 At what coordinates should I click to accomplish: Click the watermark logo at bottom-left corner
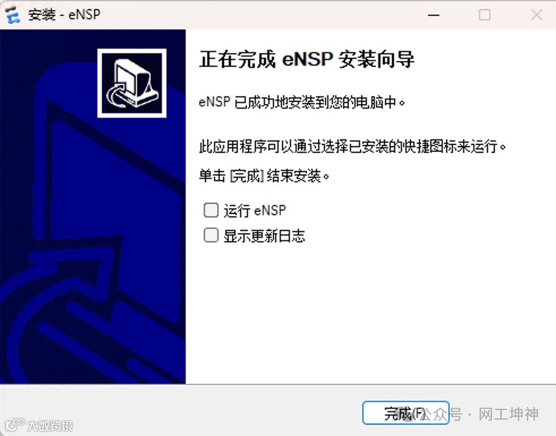15,425
